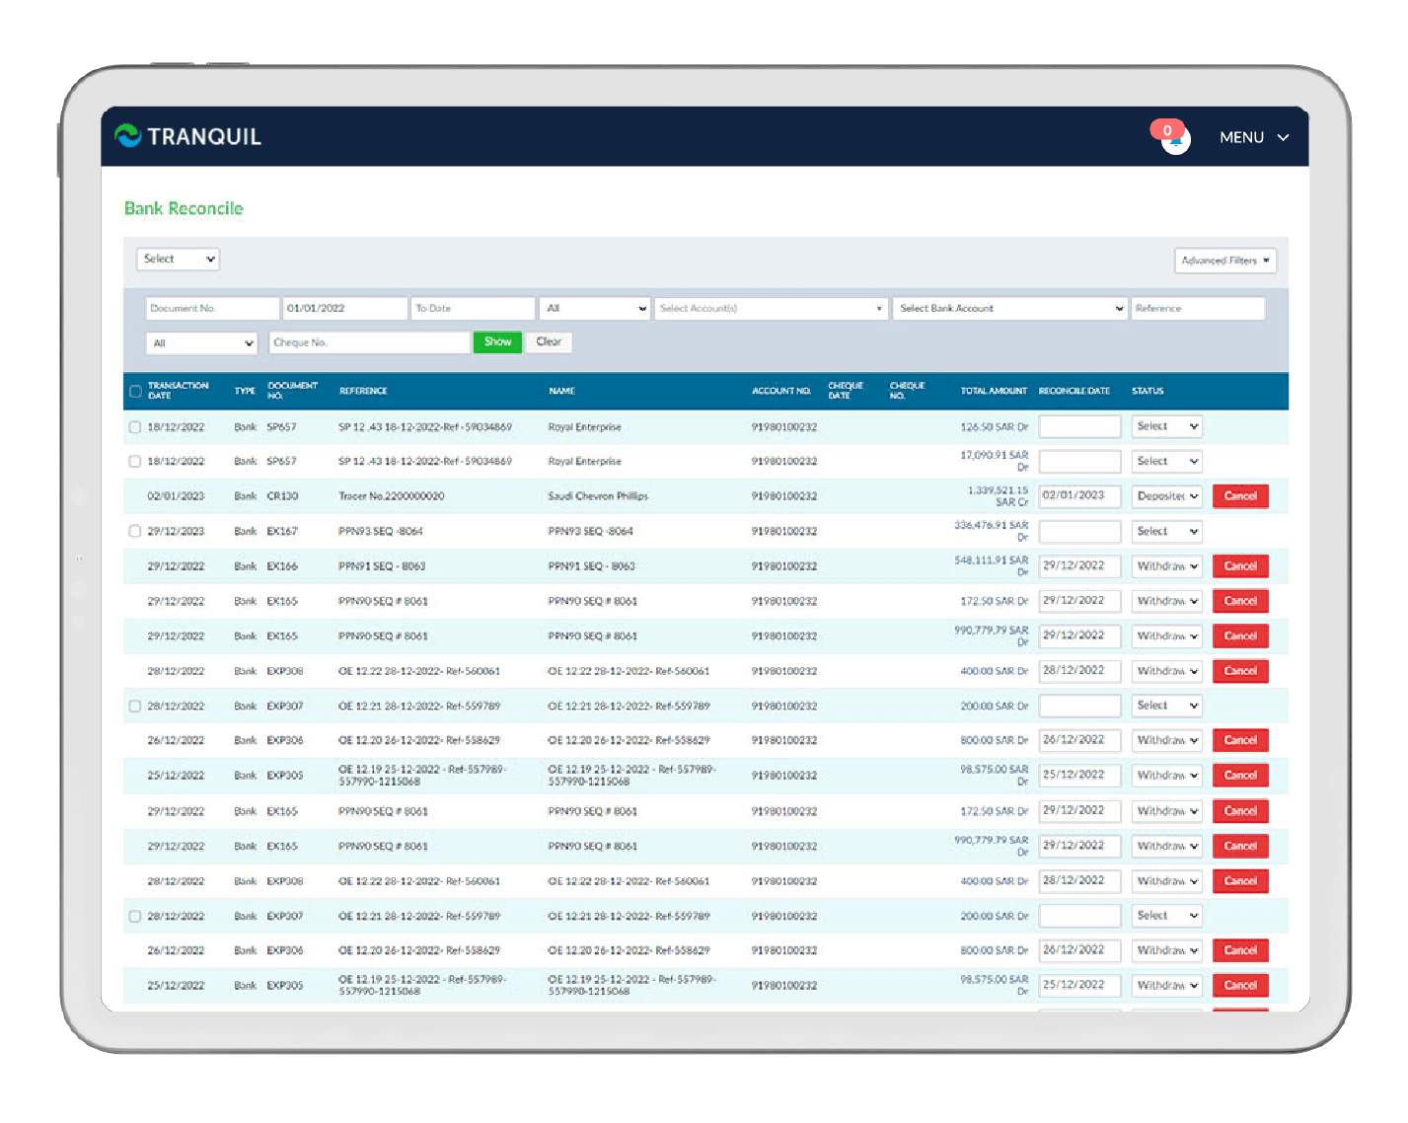Click the Cheque No. column header
Image resolution: width=1408 pixels, height=1123 pixels.
[x=907, y=390]
